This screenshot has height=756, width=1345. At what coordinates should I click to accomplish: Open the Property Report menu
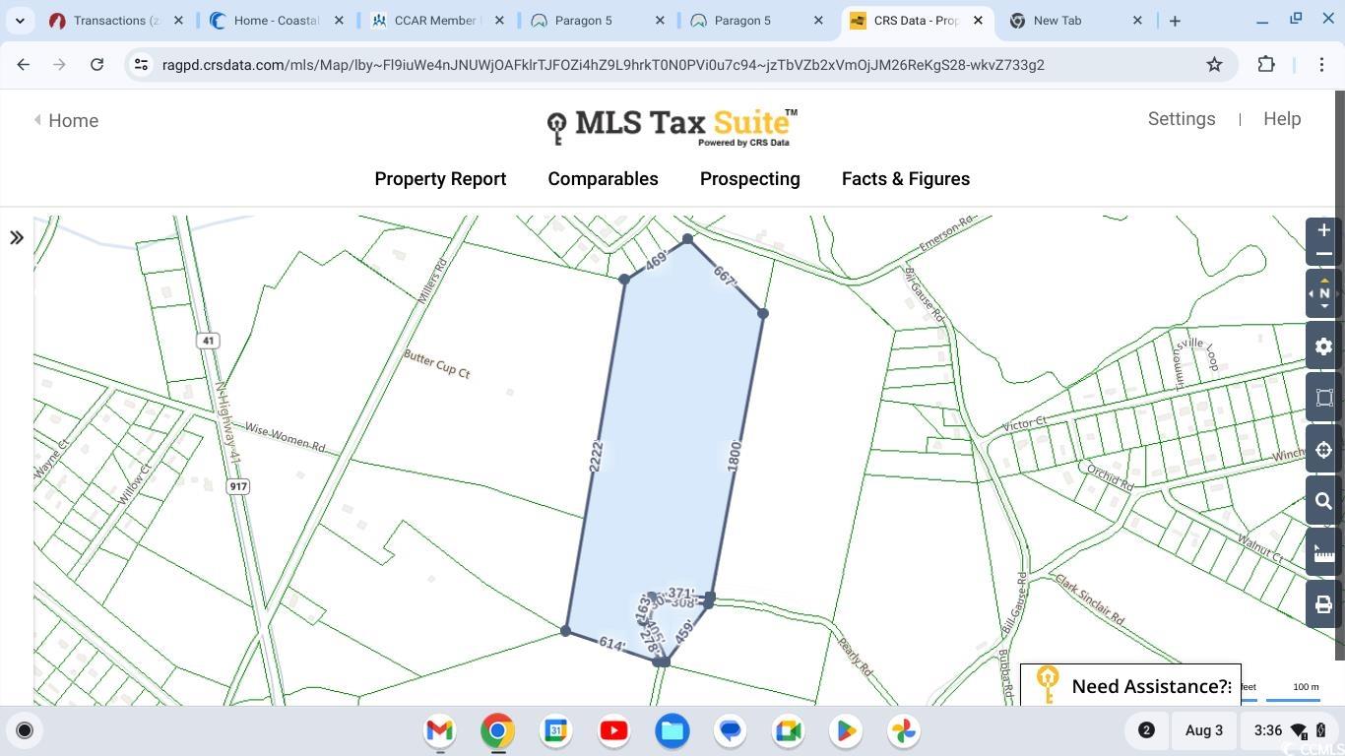coord(440,179)
